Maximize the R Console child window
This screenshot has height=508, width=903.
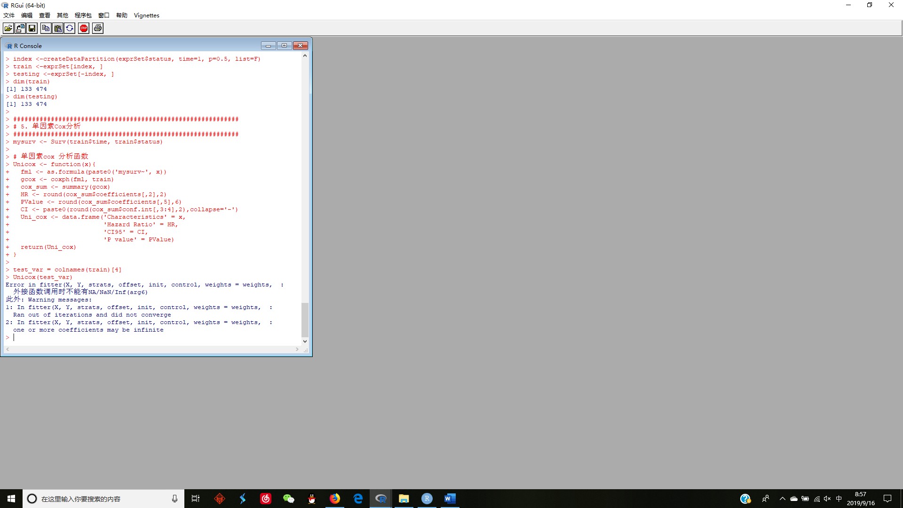285,46
